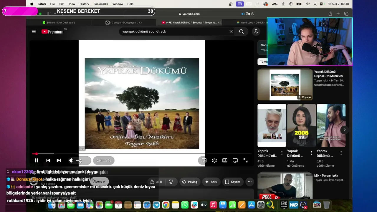This screenshot has width=377, height=212.
Task: Open the App Store from the Dock
Action: pos(251,205)
